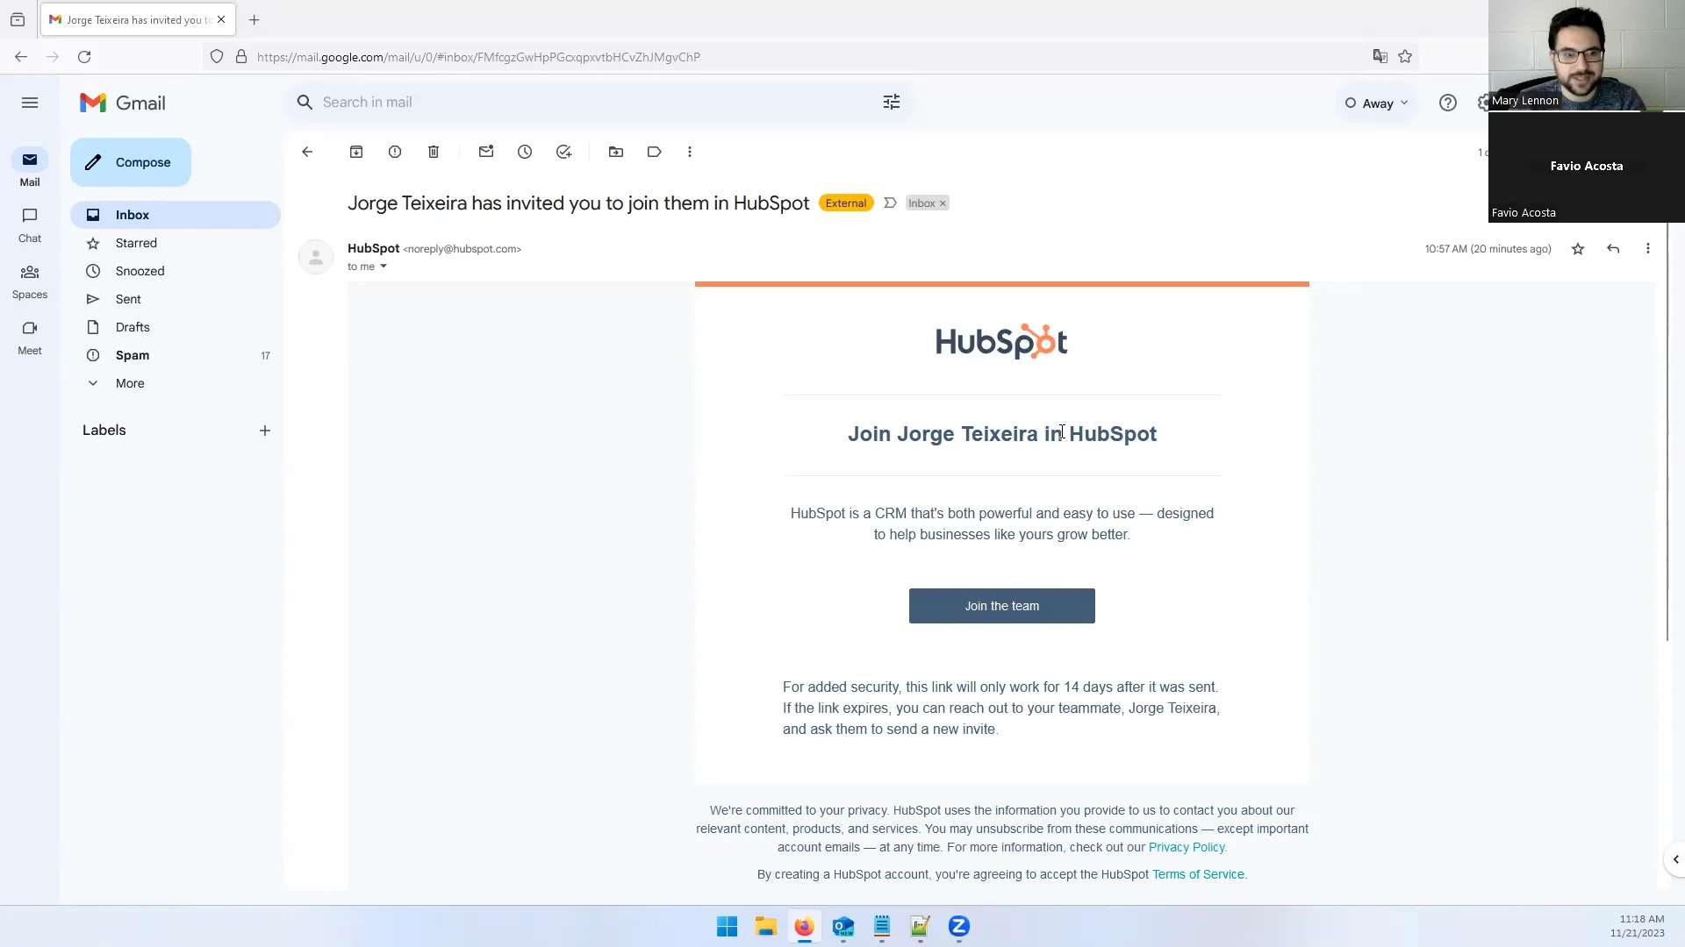Mark the email as unread
This screenshot has height=947, width=1685.
click(x=486, y=152)
